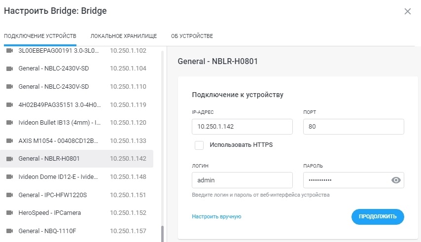Click camera icon for Ivideon Bullet IB13
The height and width of the screenshot is (242, 421).
pos(10,123)
